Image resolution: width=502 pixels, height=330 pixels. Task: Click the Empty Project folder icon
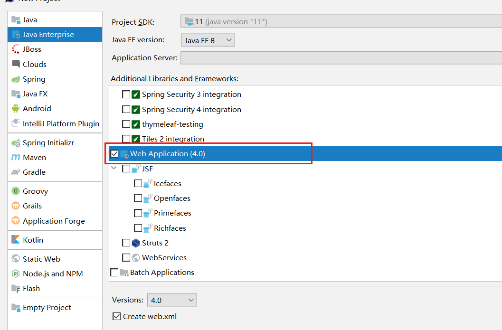pos(16,308)
